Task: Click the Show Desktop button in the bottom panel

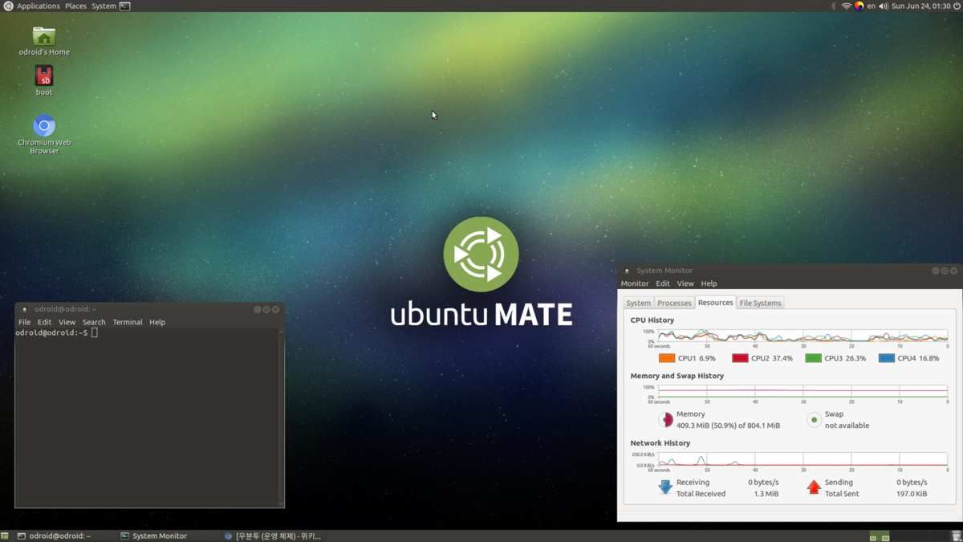Action: [x=5, y=536]
